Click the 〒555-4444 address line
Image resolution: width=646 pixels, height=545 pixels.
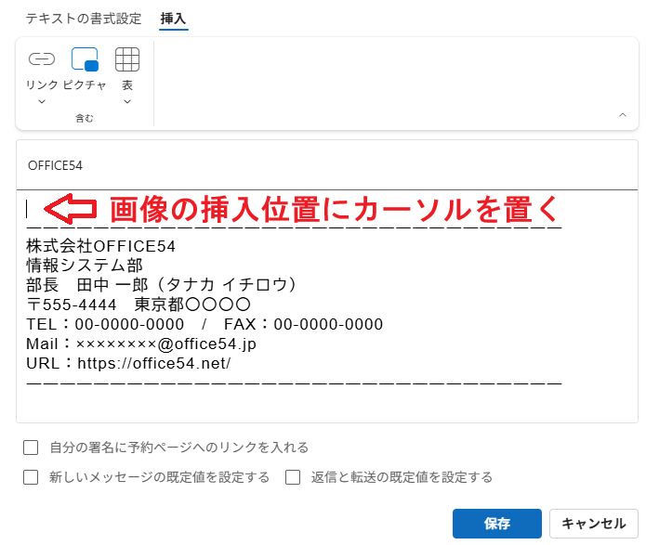138,305
